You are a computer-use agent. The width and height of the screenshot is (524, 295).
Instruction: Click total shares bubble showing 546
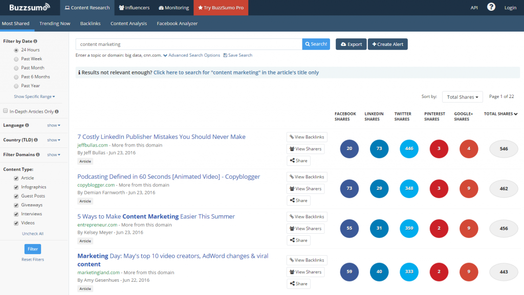point(504,149)
